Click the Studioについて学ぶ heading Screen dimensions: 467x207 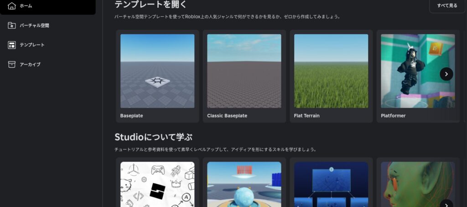pyautogui.click(x=153, y=137)
